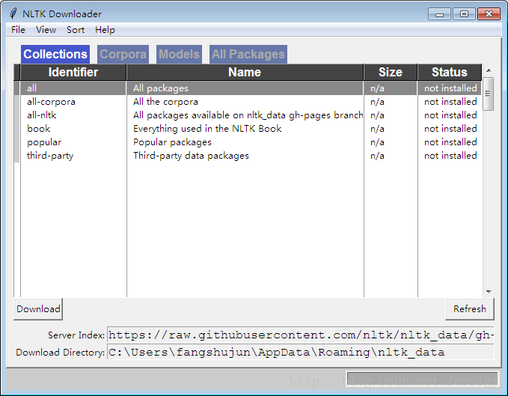Click the Server Index URL field
The width and height of the screenshot is (508, 396).
[x=300, y=335]
